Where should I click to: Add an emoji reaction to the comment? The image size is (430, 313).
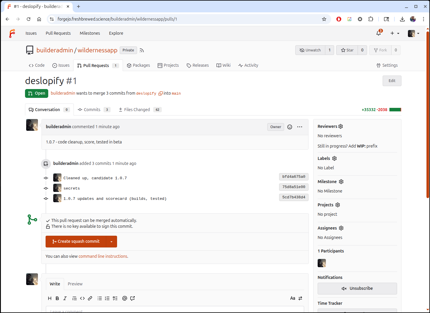point(290,127)
